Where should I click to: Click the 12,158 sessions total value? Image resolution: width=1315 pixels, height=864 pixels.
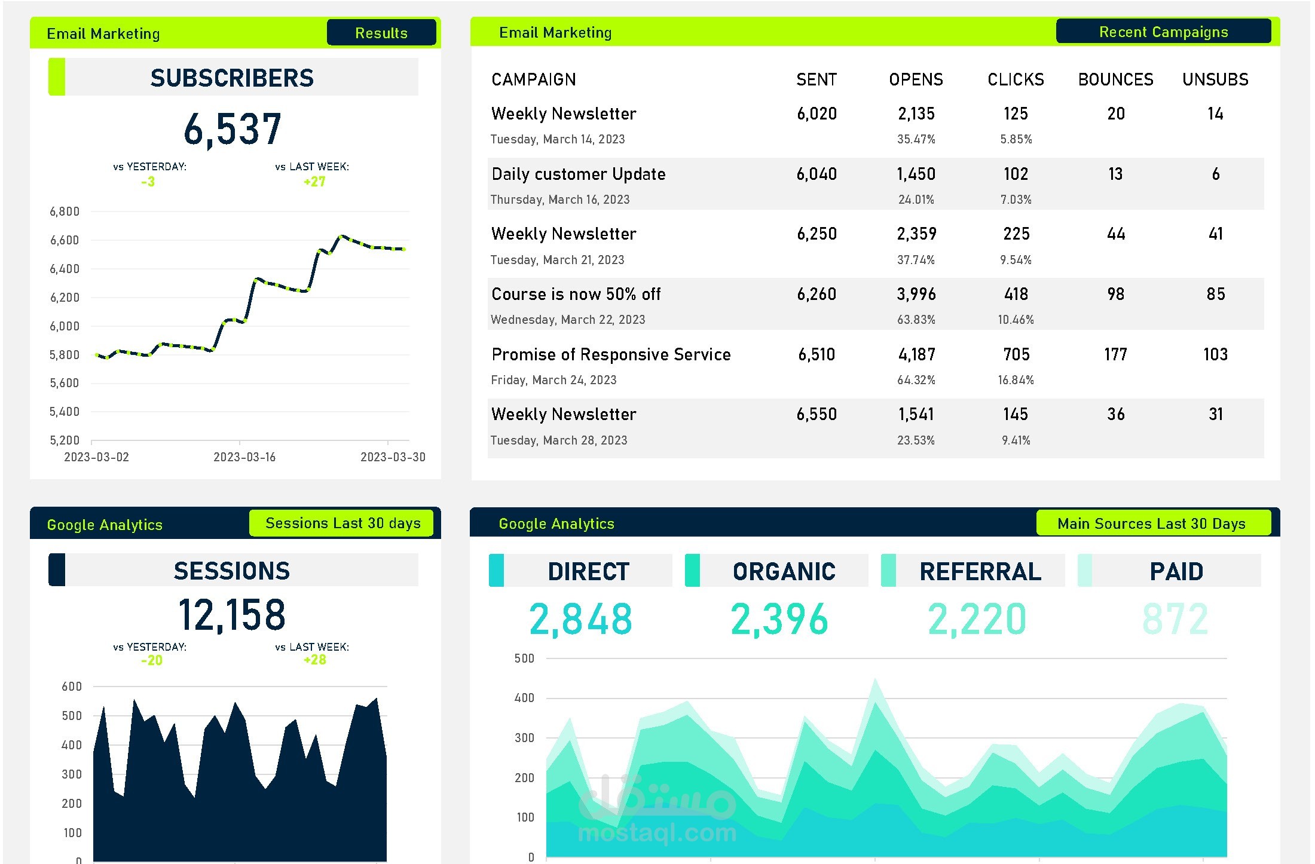click(x=232, y=615)
